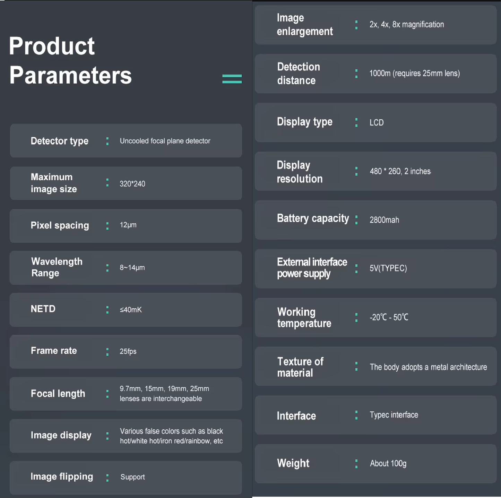Click the Wavelength Range row
Viewport: 501px width, 498px height.
(x=126, y=268)
